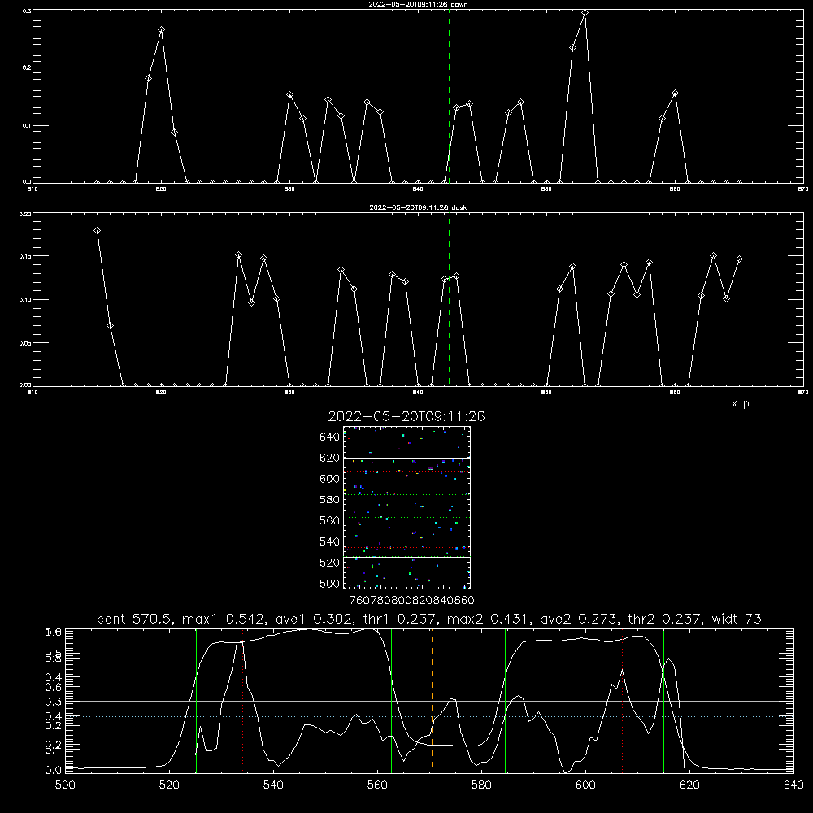The image size is (813, 813).
Task: Click bottom plot x-axis label "500"
Action: point(65,785)
